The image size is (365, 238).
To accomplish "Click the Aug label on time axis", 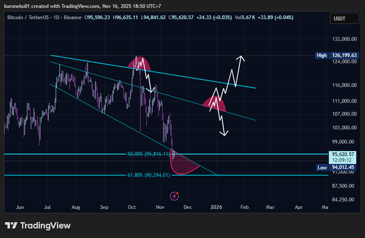I will [x=76, y=207].
